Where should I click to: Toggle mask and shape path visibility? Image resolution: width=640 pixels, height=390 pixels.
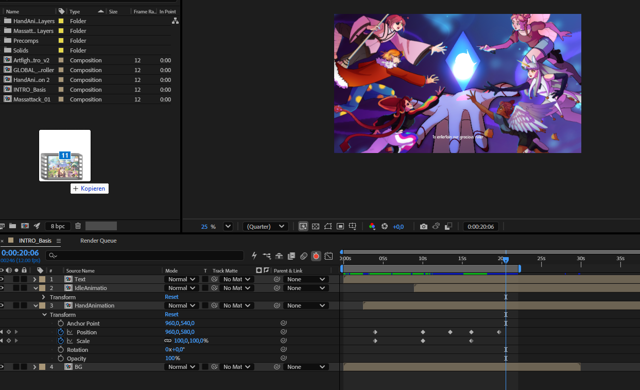328,226
